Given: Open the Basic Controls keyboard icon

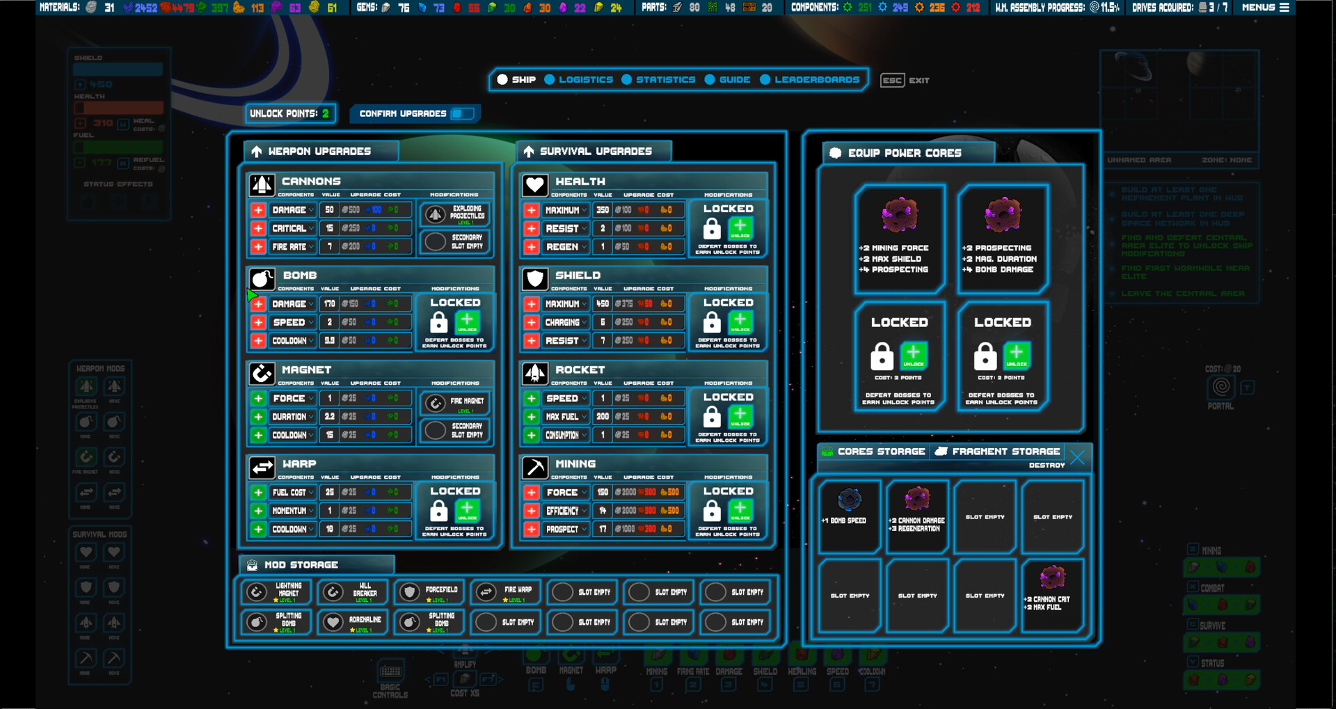Looking at the screenshot, I should coord(390,670).
